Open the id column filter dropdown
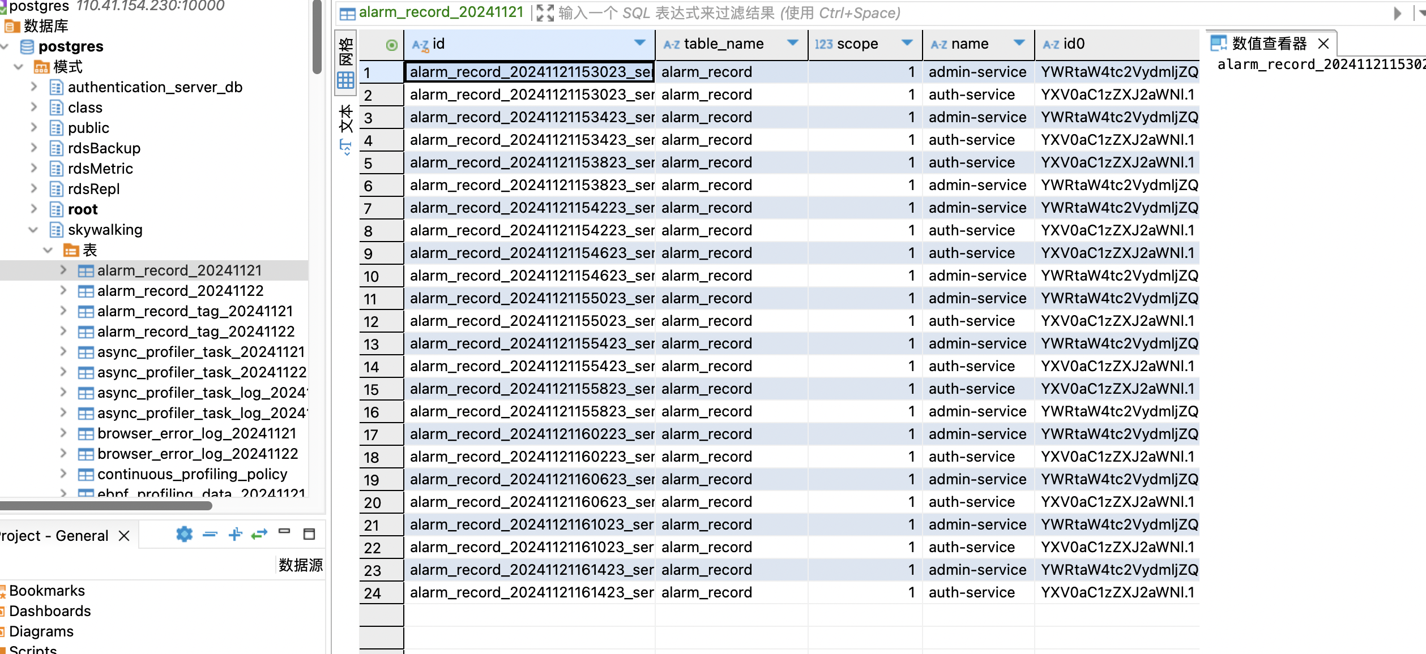This screenshot has width=1426, height=654. 639,43
